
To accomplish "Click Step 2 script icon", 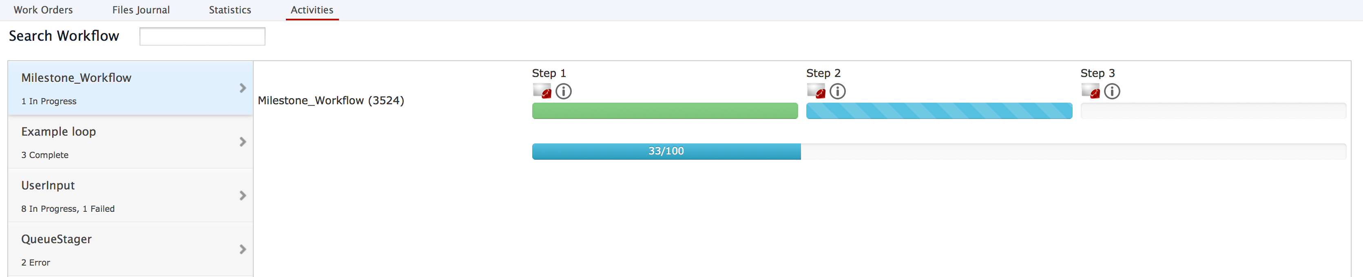I will 816,91.
